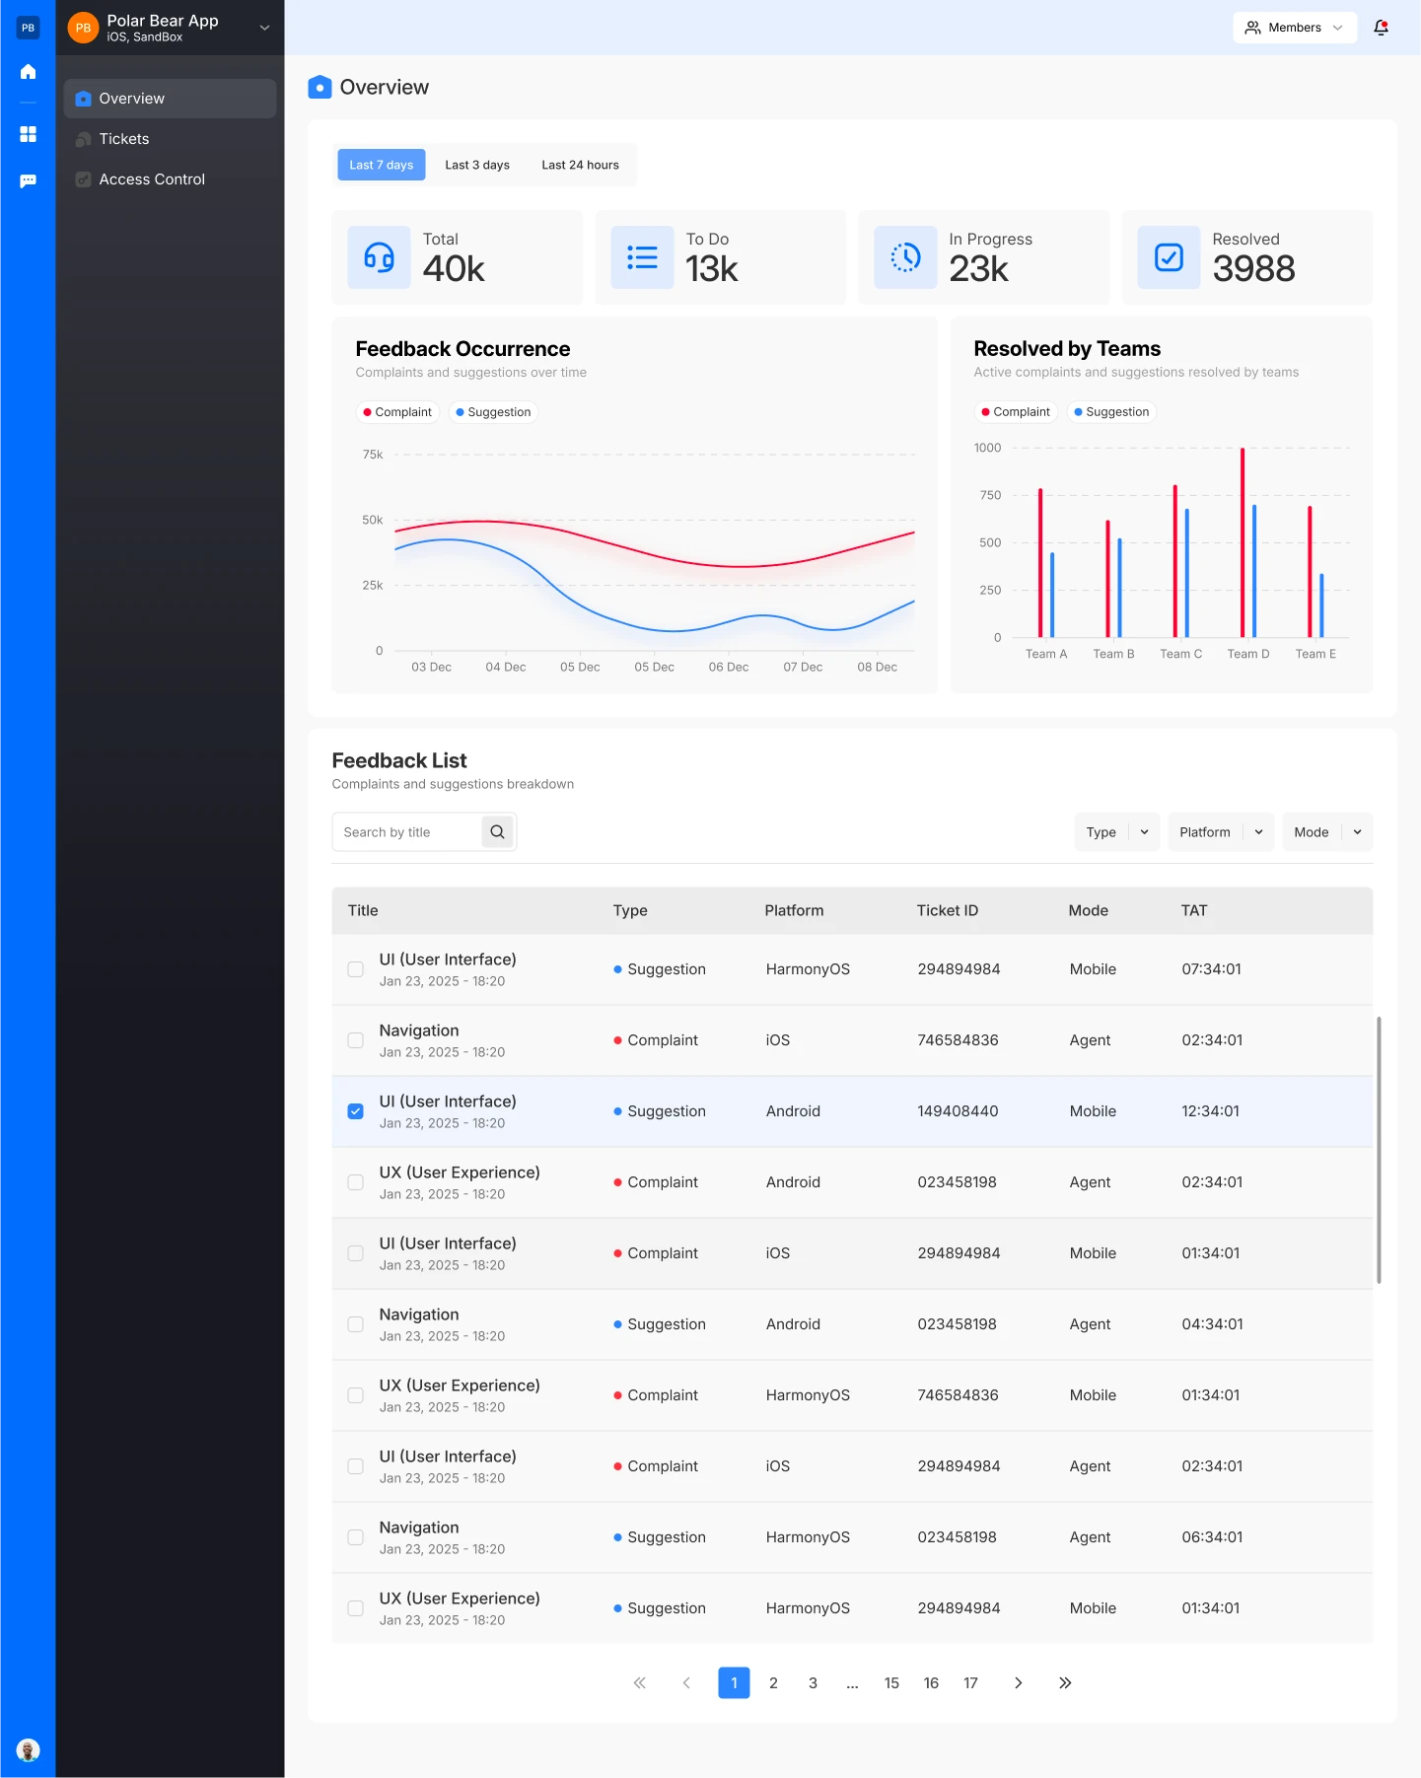Click the home icon in left rail
The image size is (1421, 1778).
[28, 72]
